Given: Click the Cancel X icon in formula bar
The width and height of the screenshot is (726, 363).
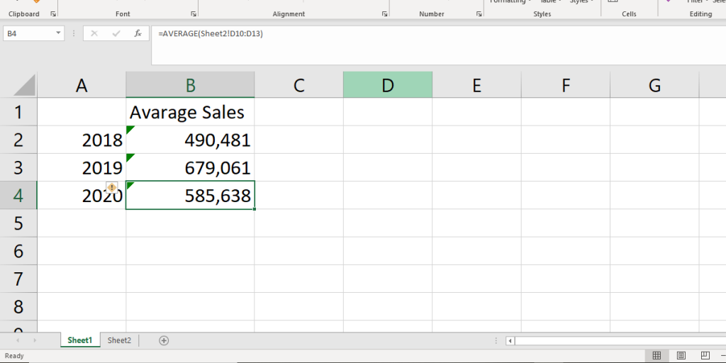Looking at the screenshot, I should (x=96, y=33).
